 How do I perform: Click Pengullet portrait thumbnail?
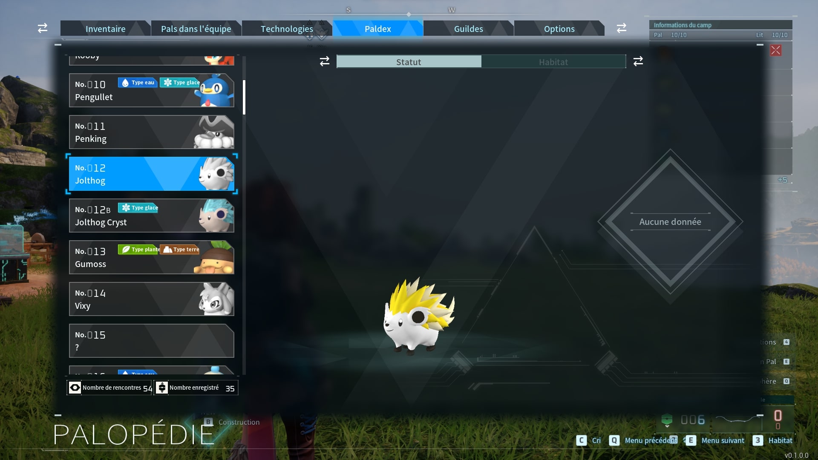[x=214, y=90]
